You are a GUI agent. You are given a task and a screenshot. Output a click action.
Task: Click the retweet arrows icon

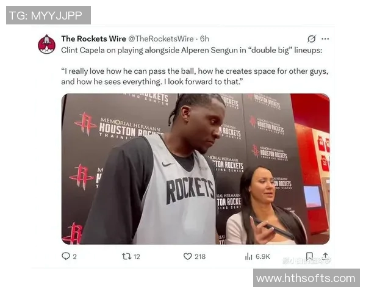(126, 256)
